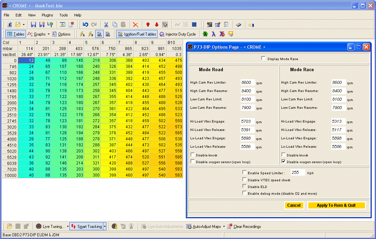Open the Plugins menu

47,15
